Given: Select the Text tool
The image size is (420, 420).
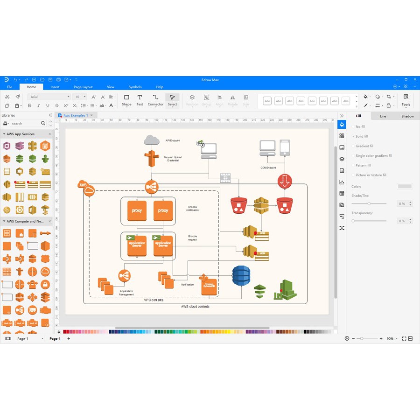Looking at the screenshot, I should [140, 100].
